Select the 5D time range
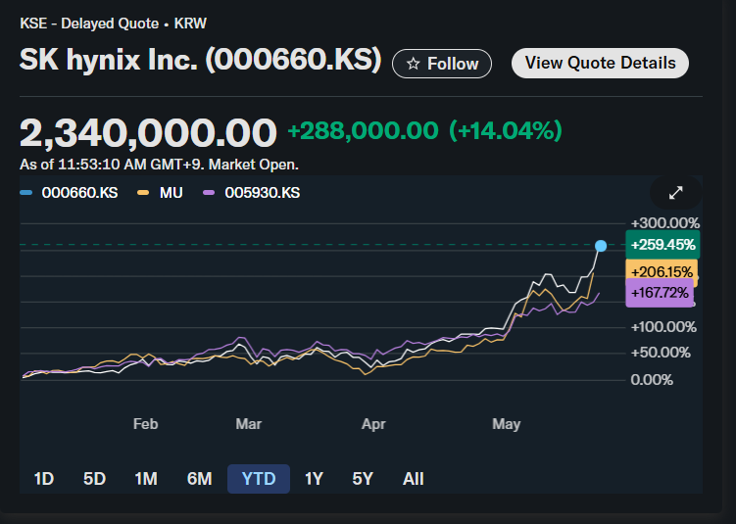This screenshot has width=736, height=524. 94,479
